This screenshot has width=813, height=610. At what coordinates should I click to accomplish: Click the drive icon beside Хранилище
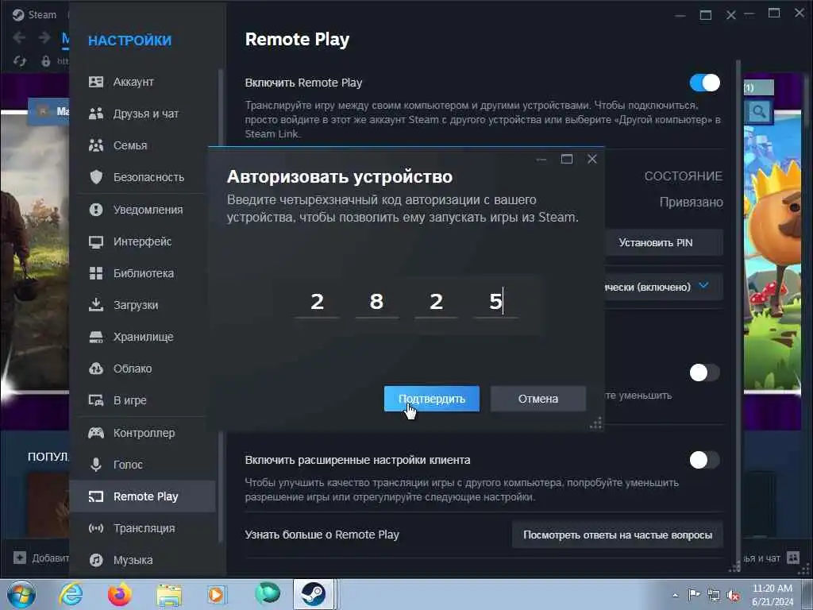[96, 337]
